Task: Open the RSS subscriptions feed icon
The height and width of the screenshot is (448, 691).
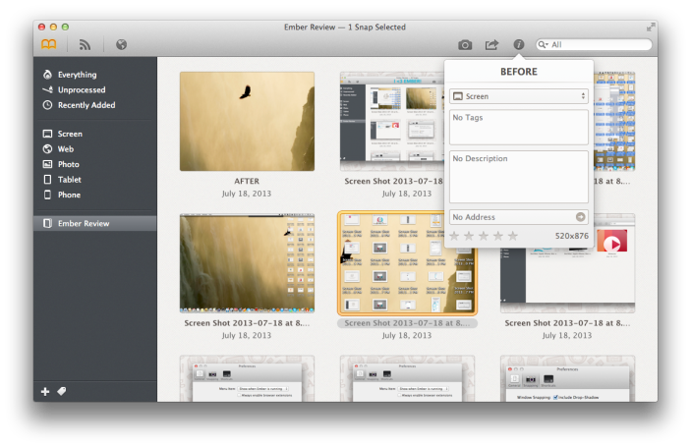Action: coord(85,44)
